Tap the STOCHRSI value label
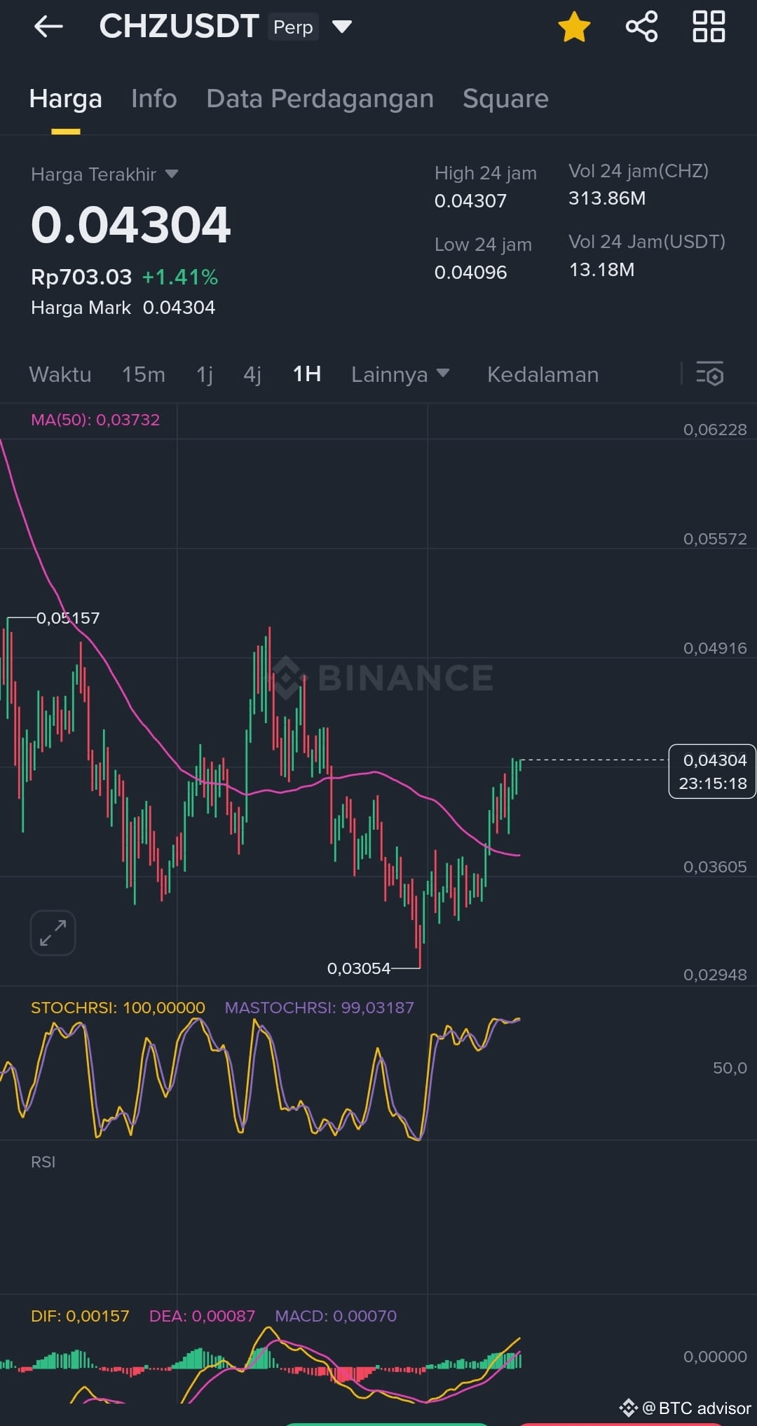The height and width of the screenshot is (1426, 757). 118,1008
